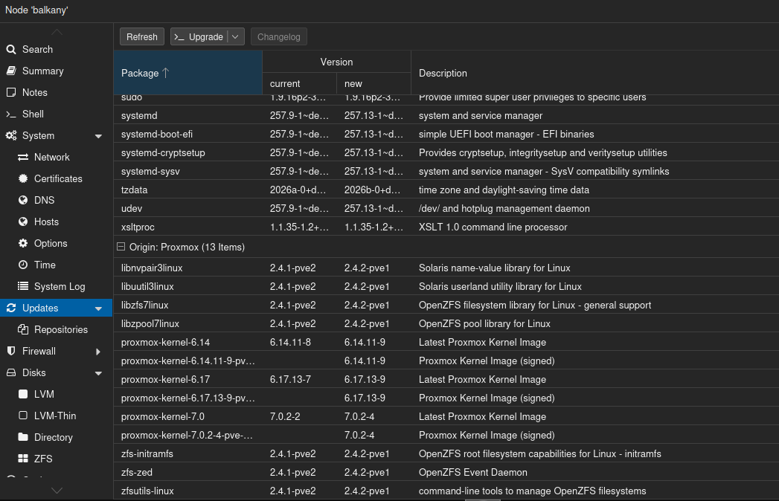Click the Network arrows icon
The width and height of the screenshot is (779, 501).
23,158
